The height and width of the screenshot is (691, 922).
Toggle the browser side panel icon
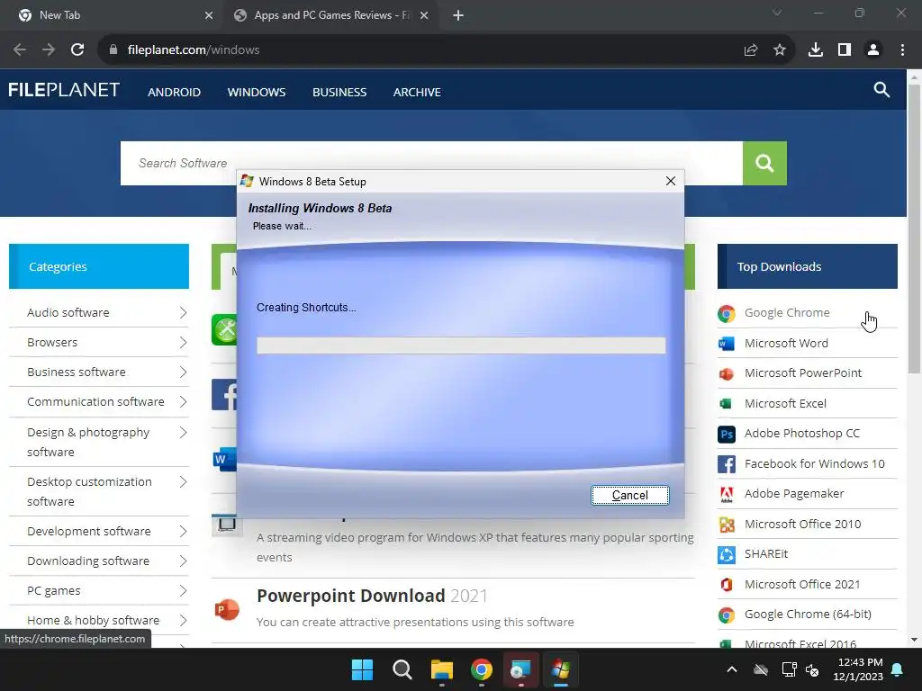pos(844,50)
